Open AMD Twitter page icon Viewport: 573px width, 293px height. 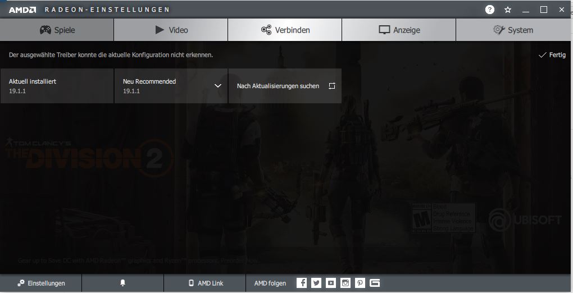(x=316, y=283)
